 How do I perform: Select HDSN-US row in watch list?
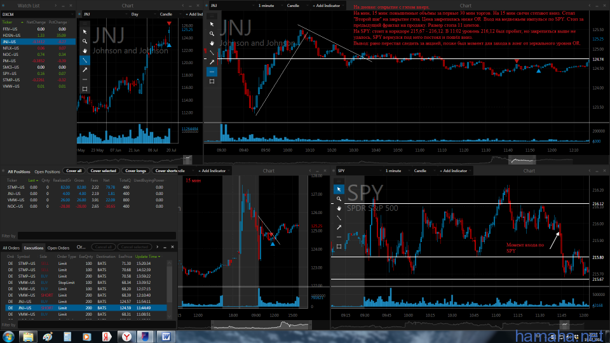(38, 36)
